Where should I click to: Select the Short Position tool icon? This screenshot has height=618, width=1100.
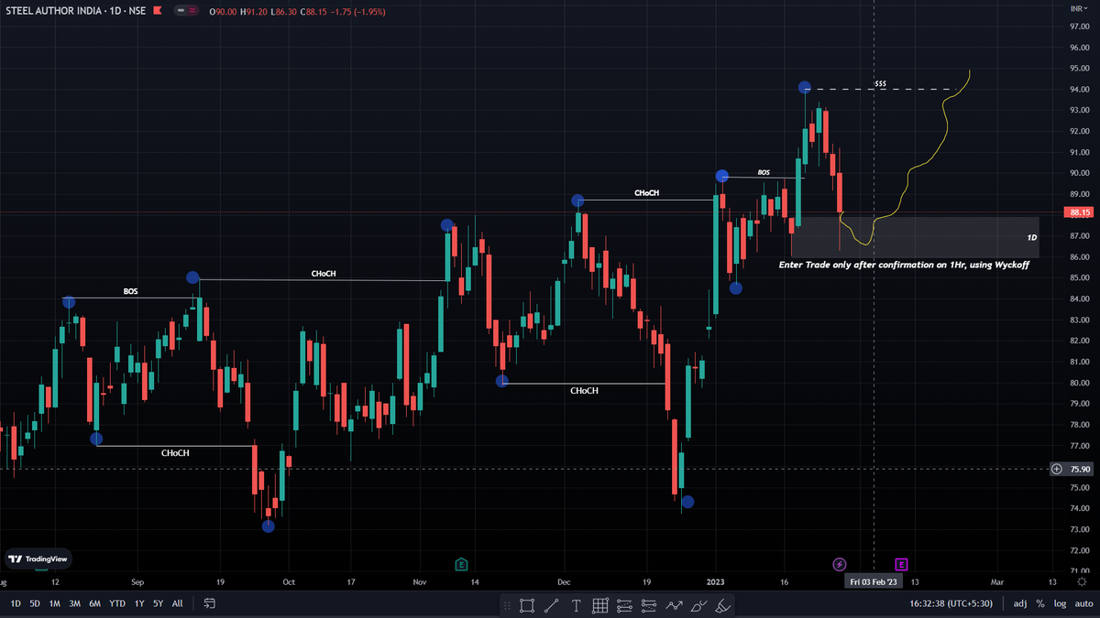click(649, 605)
